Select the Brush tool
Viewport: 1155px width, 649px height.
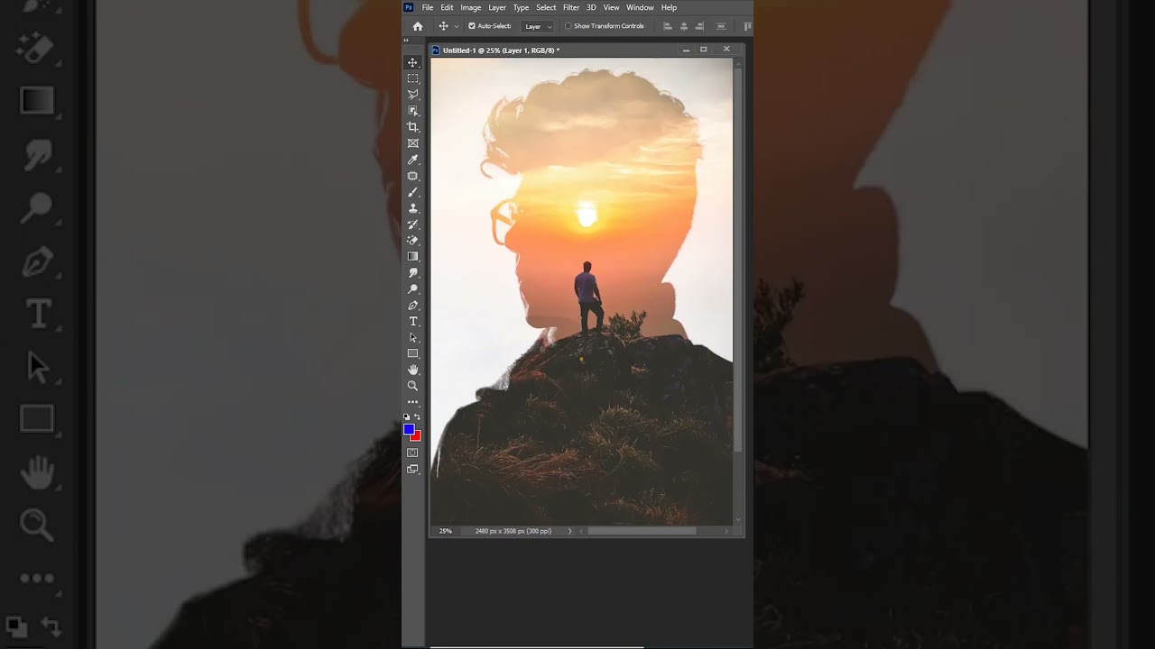(413, 192)
